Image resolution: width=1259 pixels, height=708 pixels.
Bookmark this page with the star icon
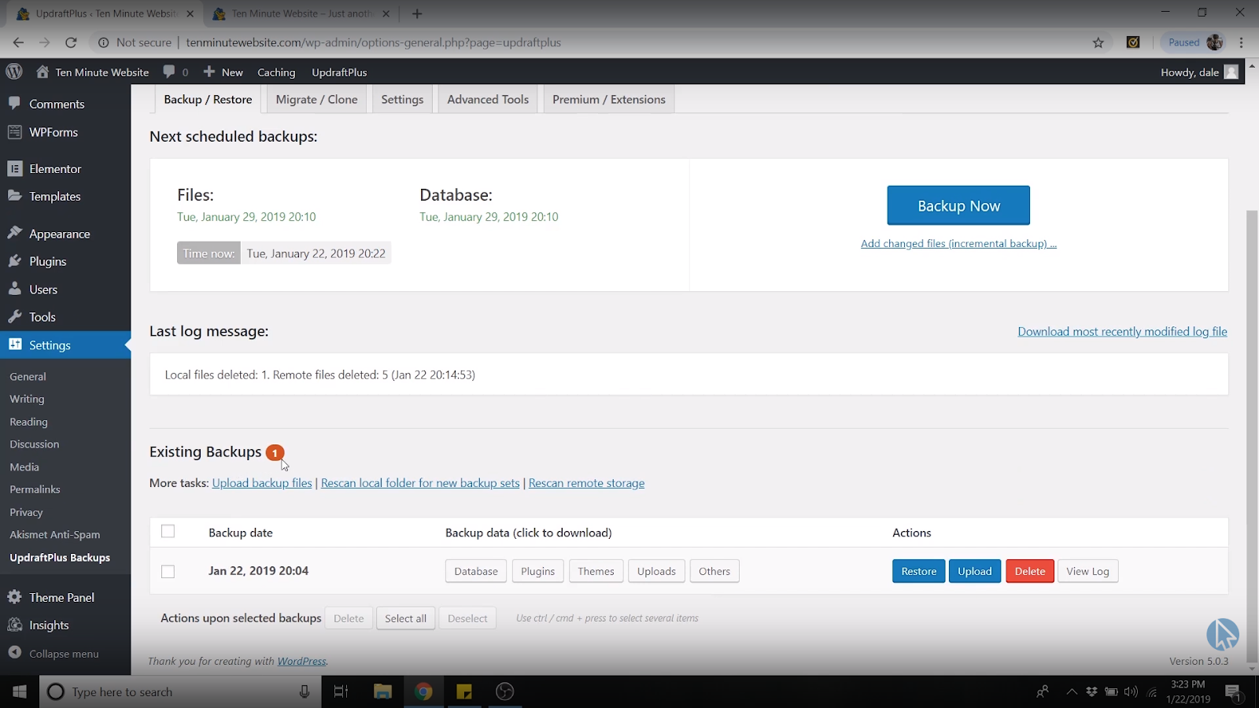point(1098,42)
